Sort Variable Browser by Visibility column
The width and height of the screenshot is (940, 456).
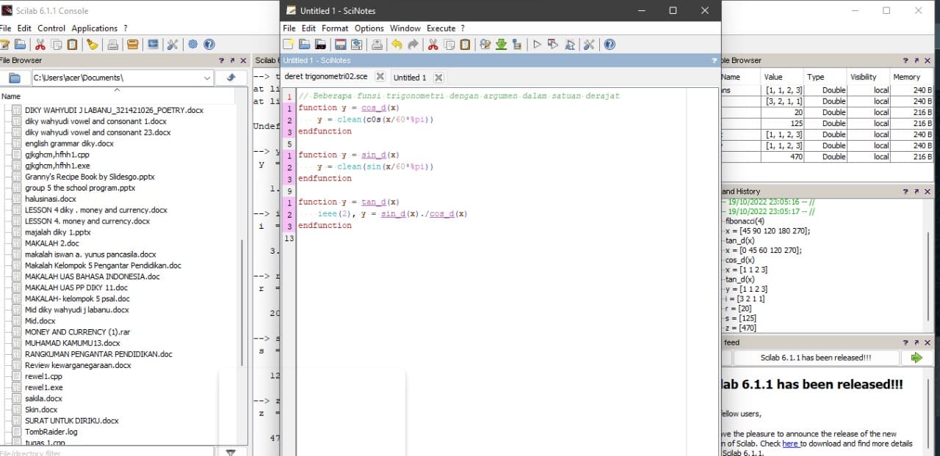pos(863,76)
